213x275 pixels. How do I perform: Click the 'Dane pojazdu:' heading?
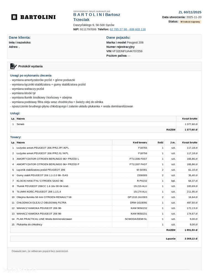click(x=118, y=37)
